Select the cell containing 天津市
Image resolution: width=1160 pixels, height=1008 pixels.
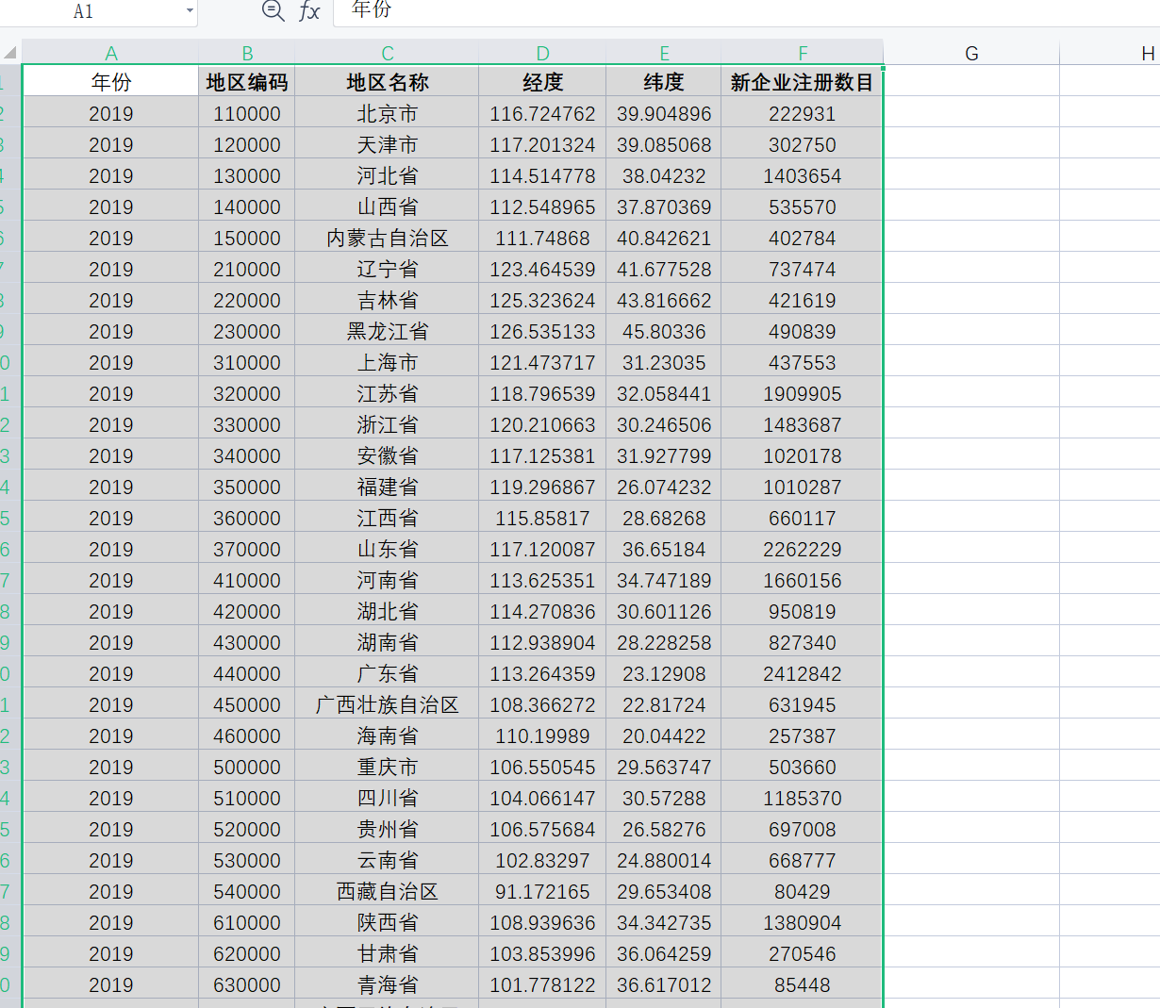click(x=388, y=144)
